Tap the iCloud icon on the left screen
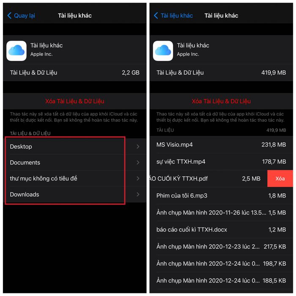This screenshot has width=296, height=296. pos(16,51)
